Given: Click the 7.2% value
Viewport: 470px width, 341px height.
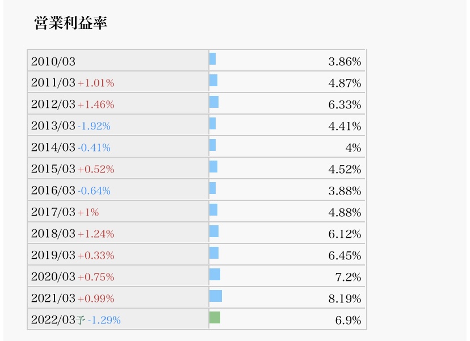Looking at the screenshot, I should click(x=348, y=277).
